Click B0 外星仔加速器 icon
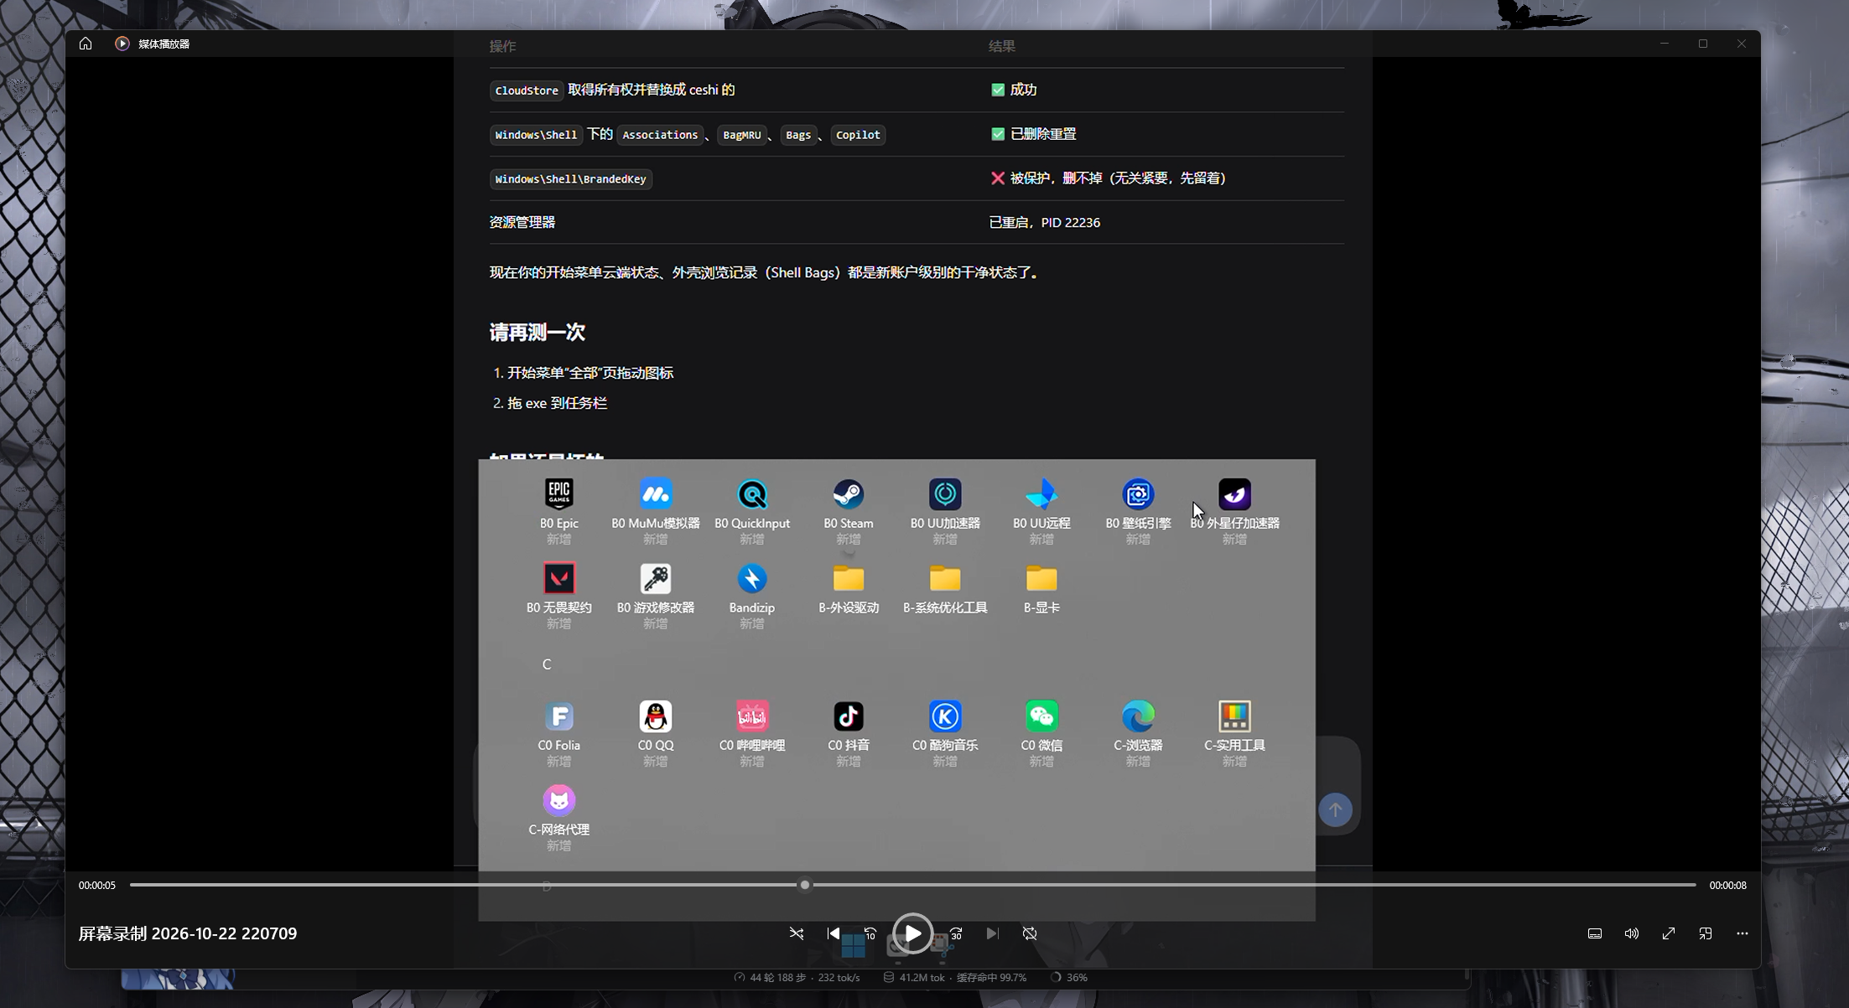This screenshot has width=1849, height=1008. (1234, 494)
